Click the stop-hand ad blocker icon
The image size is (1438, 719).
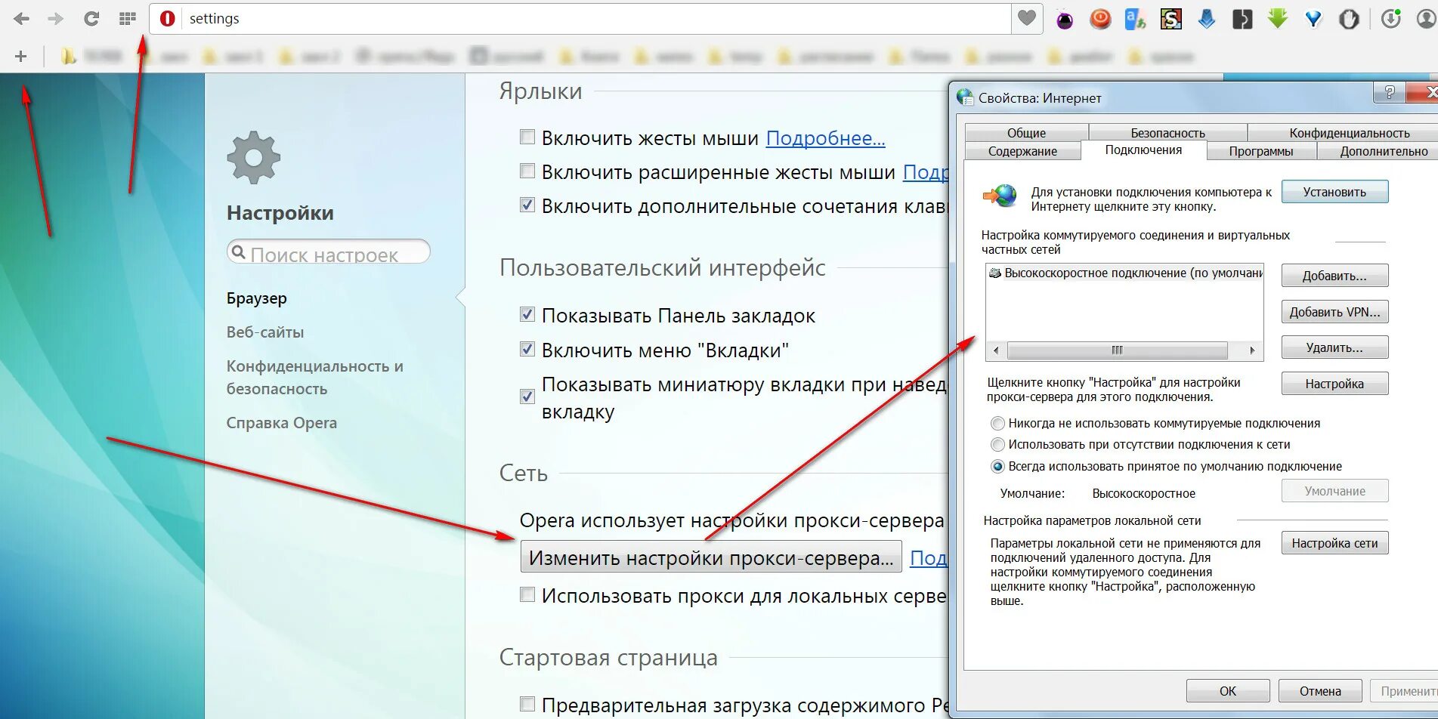point(1349,19)
